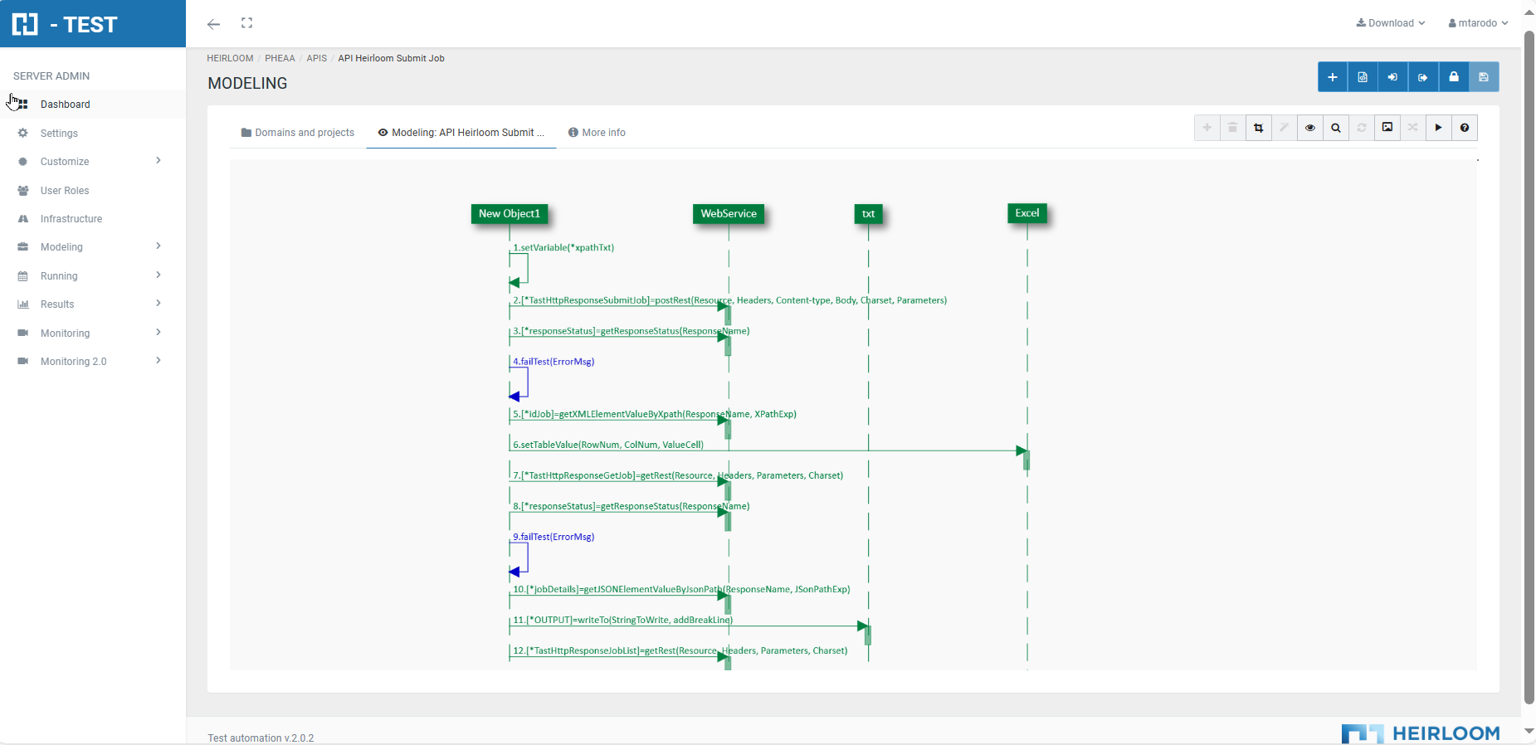1536x745 pixels.
Task: Open the More info tab
Action: 597,133
